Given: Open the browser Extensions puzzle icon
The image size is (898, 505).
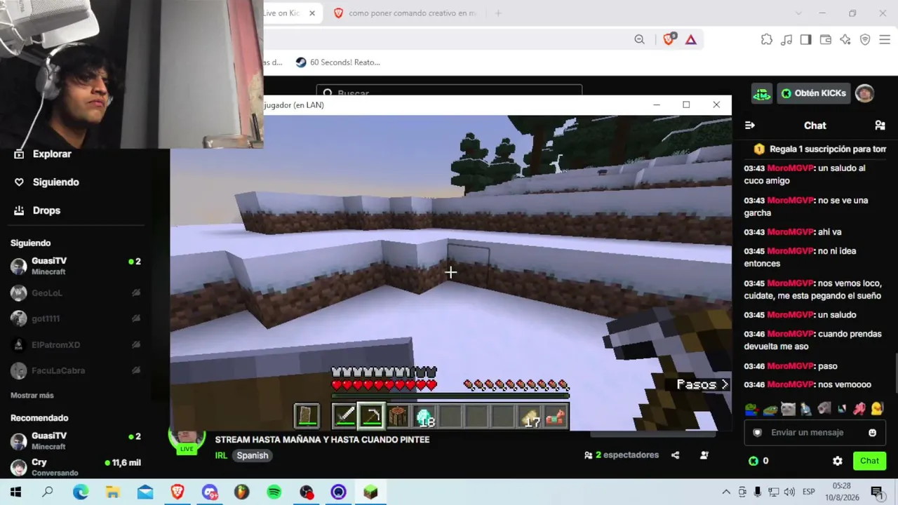Looking at the screenshot, I should click(x=767, y=40).
